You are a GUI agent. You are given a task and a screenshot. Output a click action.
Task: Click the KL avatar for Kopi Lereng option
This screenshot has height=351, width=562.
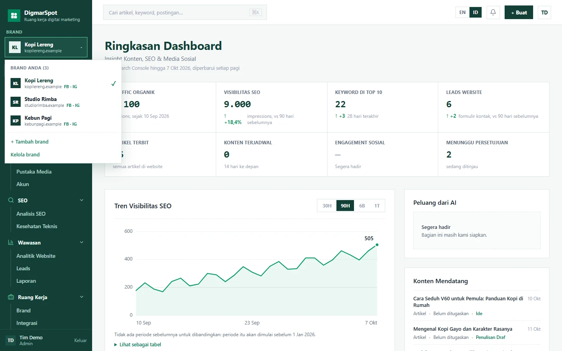16,83
